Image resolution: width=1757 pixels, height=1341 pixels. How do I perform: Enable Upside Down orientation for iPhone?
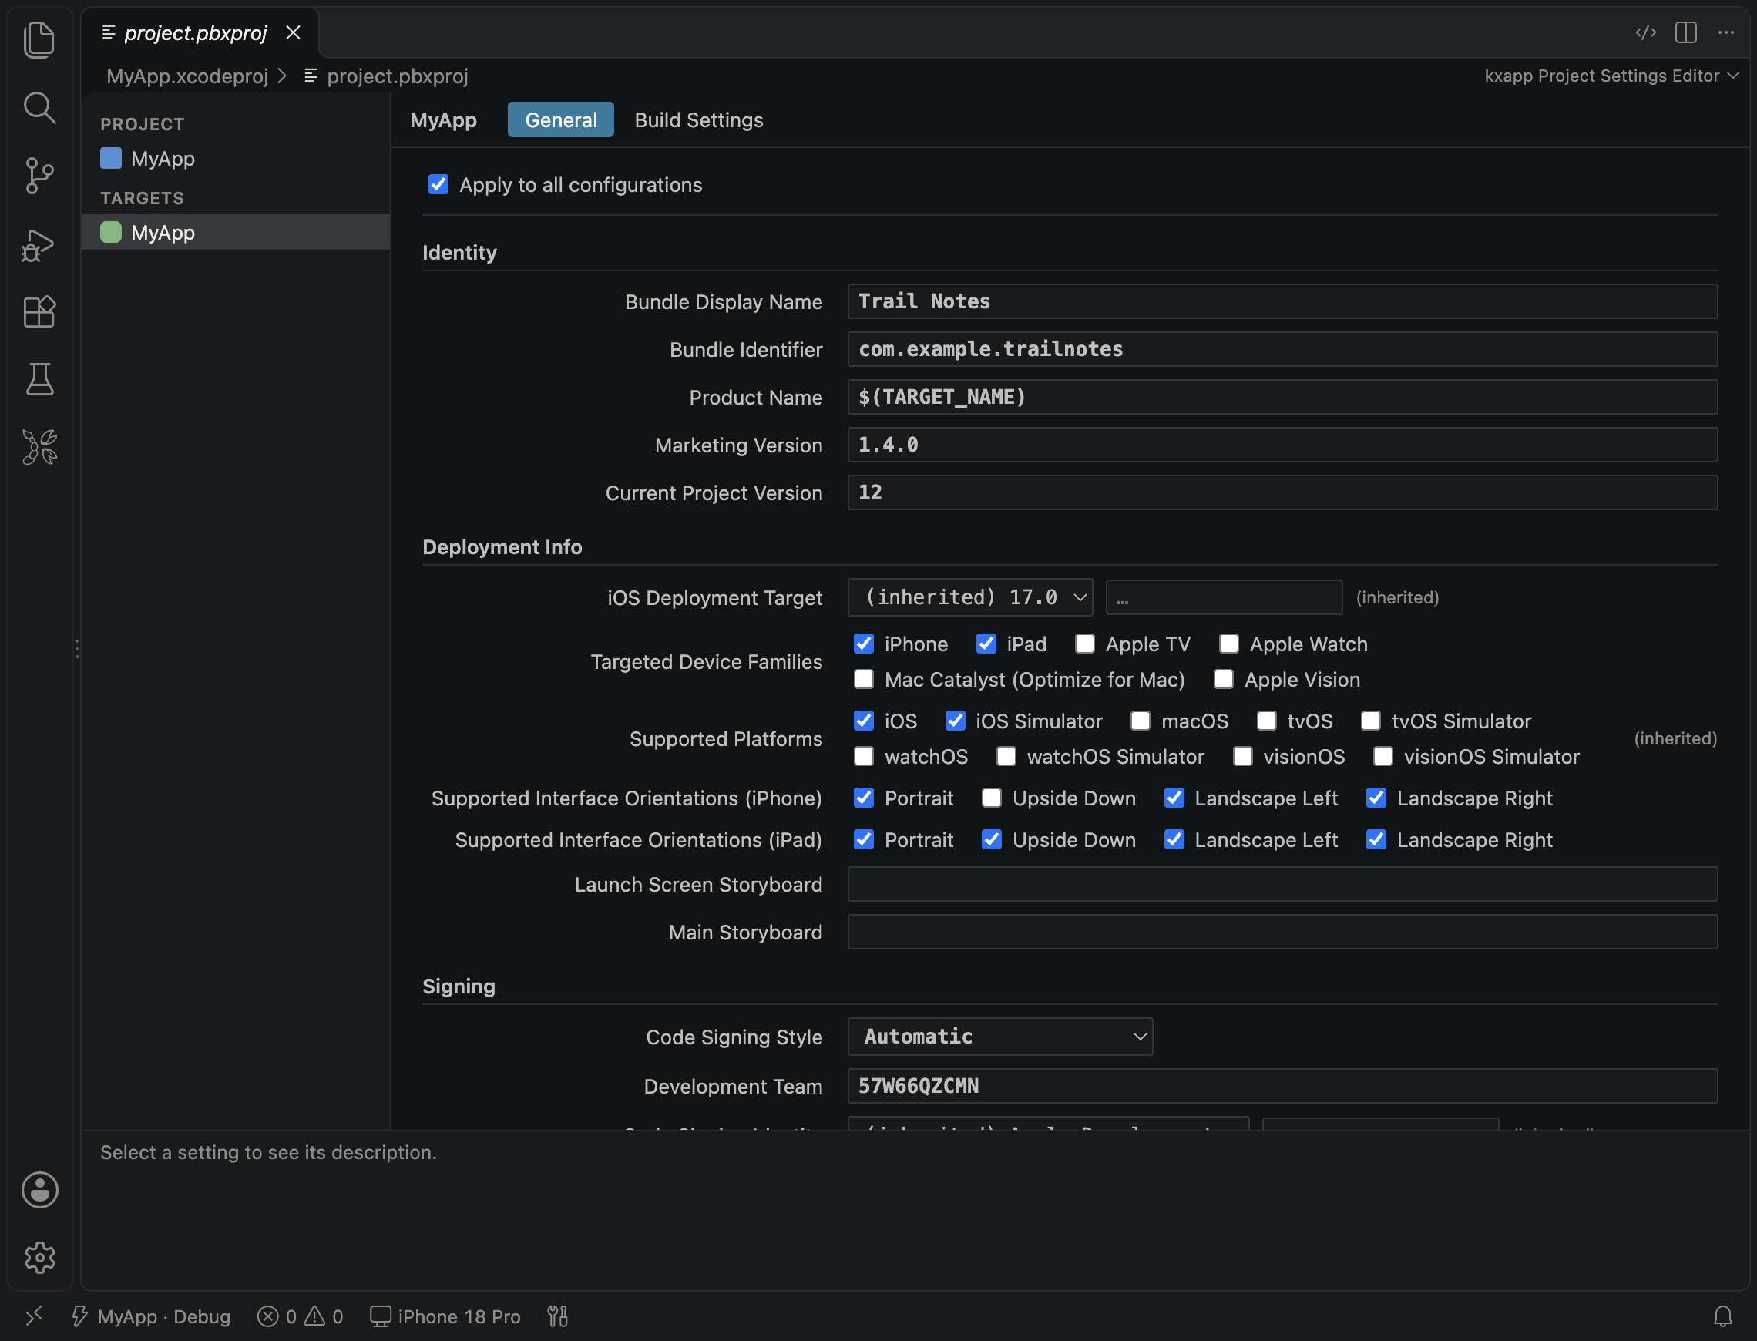point(991,798)
